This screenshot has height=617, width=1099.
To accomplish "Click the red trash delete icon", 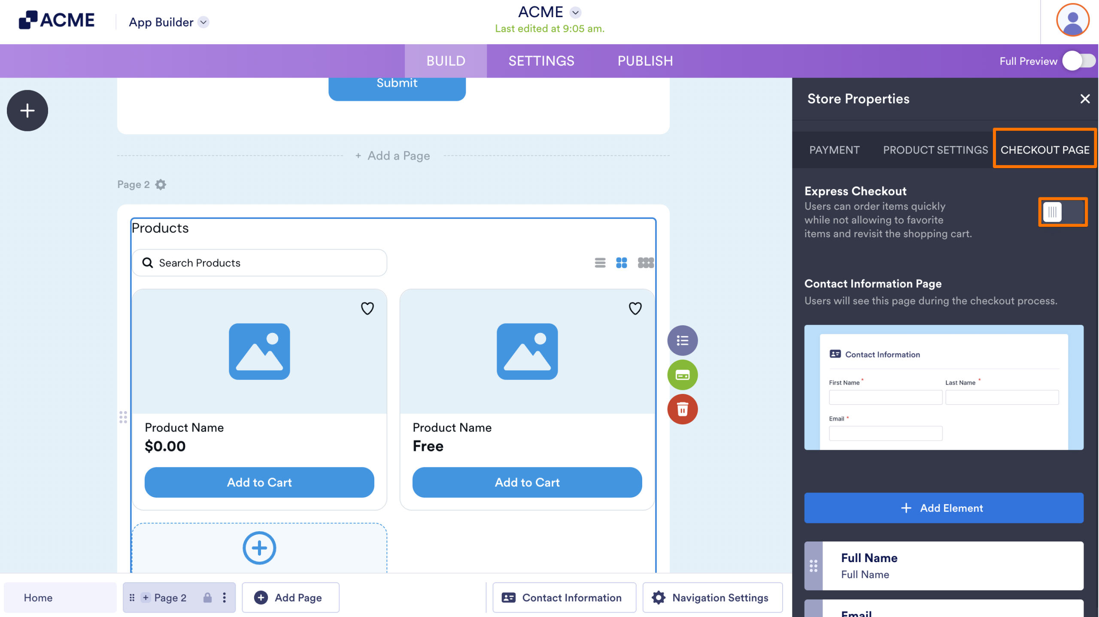I will [x=682, y=409].
